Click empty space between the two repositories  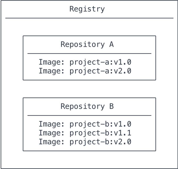[x=89, y=89]
